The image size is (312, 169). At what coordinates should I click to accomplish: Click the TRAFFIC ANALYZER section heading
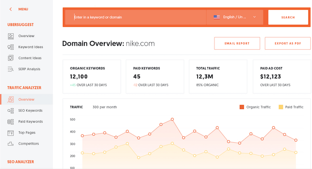pyautogui.click(x=24, y=88)
